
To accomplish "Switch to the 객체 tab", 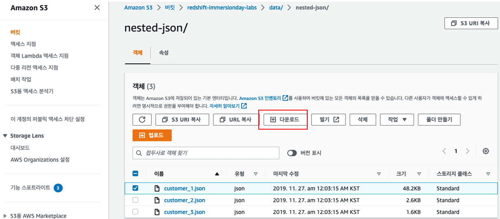I will click(137, 52).
